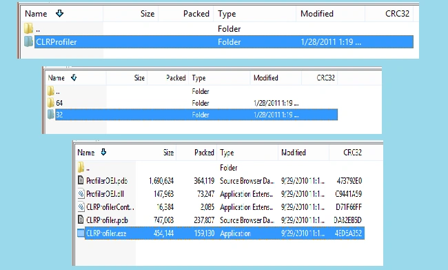The image size is (448, 270).
Task: Click the 237,807 packed value
Action: coord(204,220)
